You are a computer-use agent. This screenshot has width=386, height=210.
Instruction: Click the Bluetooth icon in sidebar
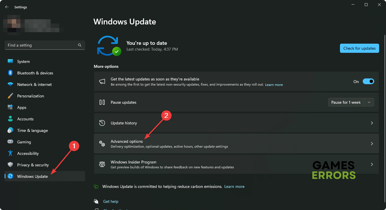[10, 73]
